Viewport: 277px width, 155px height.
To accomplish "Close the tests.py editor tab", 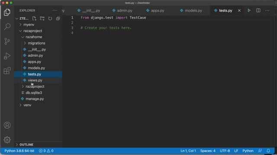I will tap(239, 10).
